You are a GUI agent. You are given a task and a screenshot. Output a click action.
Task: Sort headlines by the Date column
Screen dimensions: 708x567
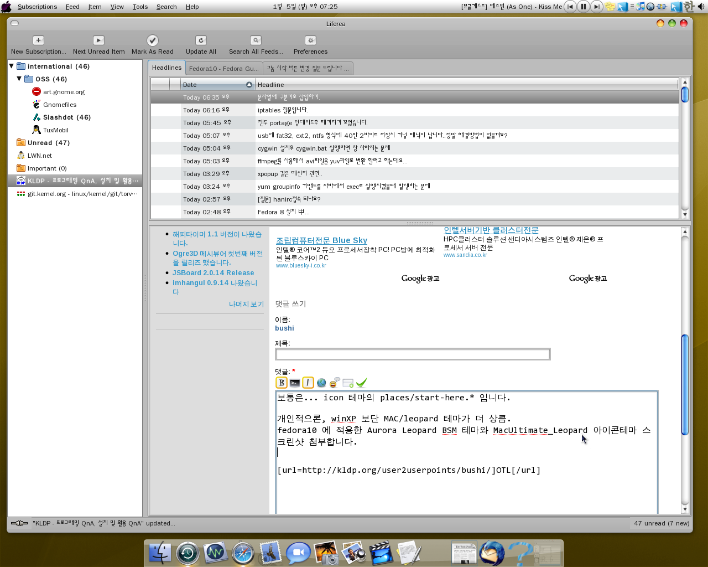217,85
